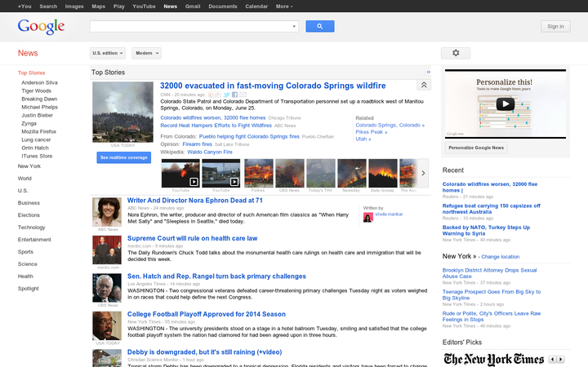
Task: Open the settings gear button
Action: click(x=455, y=53)
